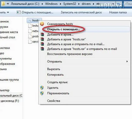Select Музыка in the navigation pane
The height and width of the screenshot is (119, 132).
(3, 69)
